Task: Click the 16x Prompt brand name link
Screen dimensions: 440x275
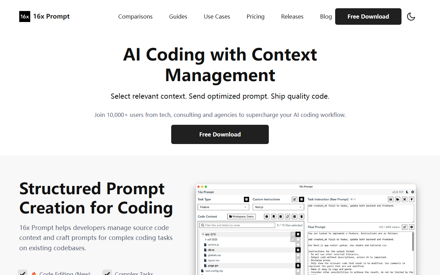Action: point(51,16)
